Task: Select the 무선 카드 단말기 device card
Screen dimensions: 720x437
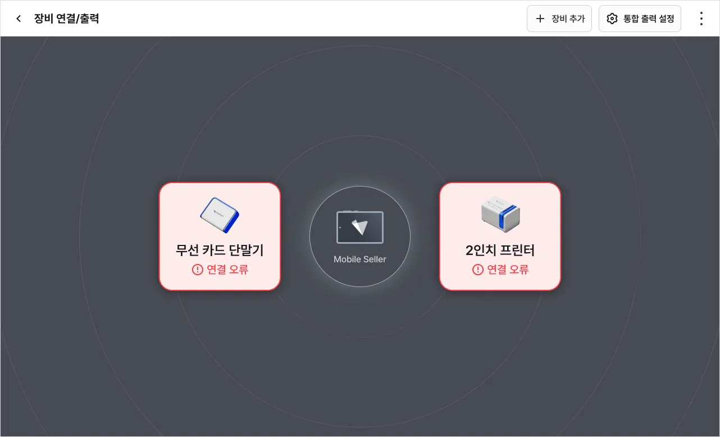Action: click(220, 236)
